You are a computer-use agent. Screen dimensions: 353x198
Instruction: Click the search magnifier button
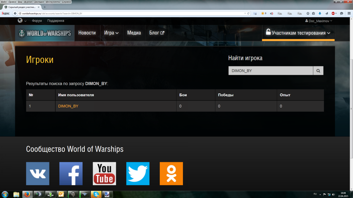point(318,71)
